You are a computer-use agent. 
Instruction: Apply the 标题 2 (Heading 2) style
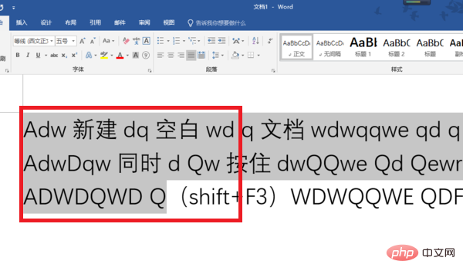397,47
